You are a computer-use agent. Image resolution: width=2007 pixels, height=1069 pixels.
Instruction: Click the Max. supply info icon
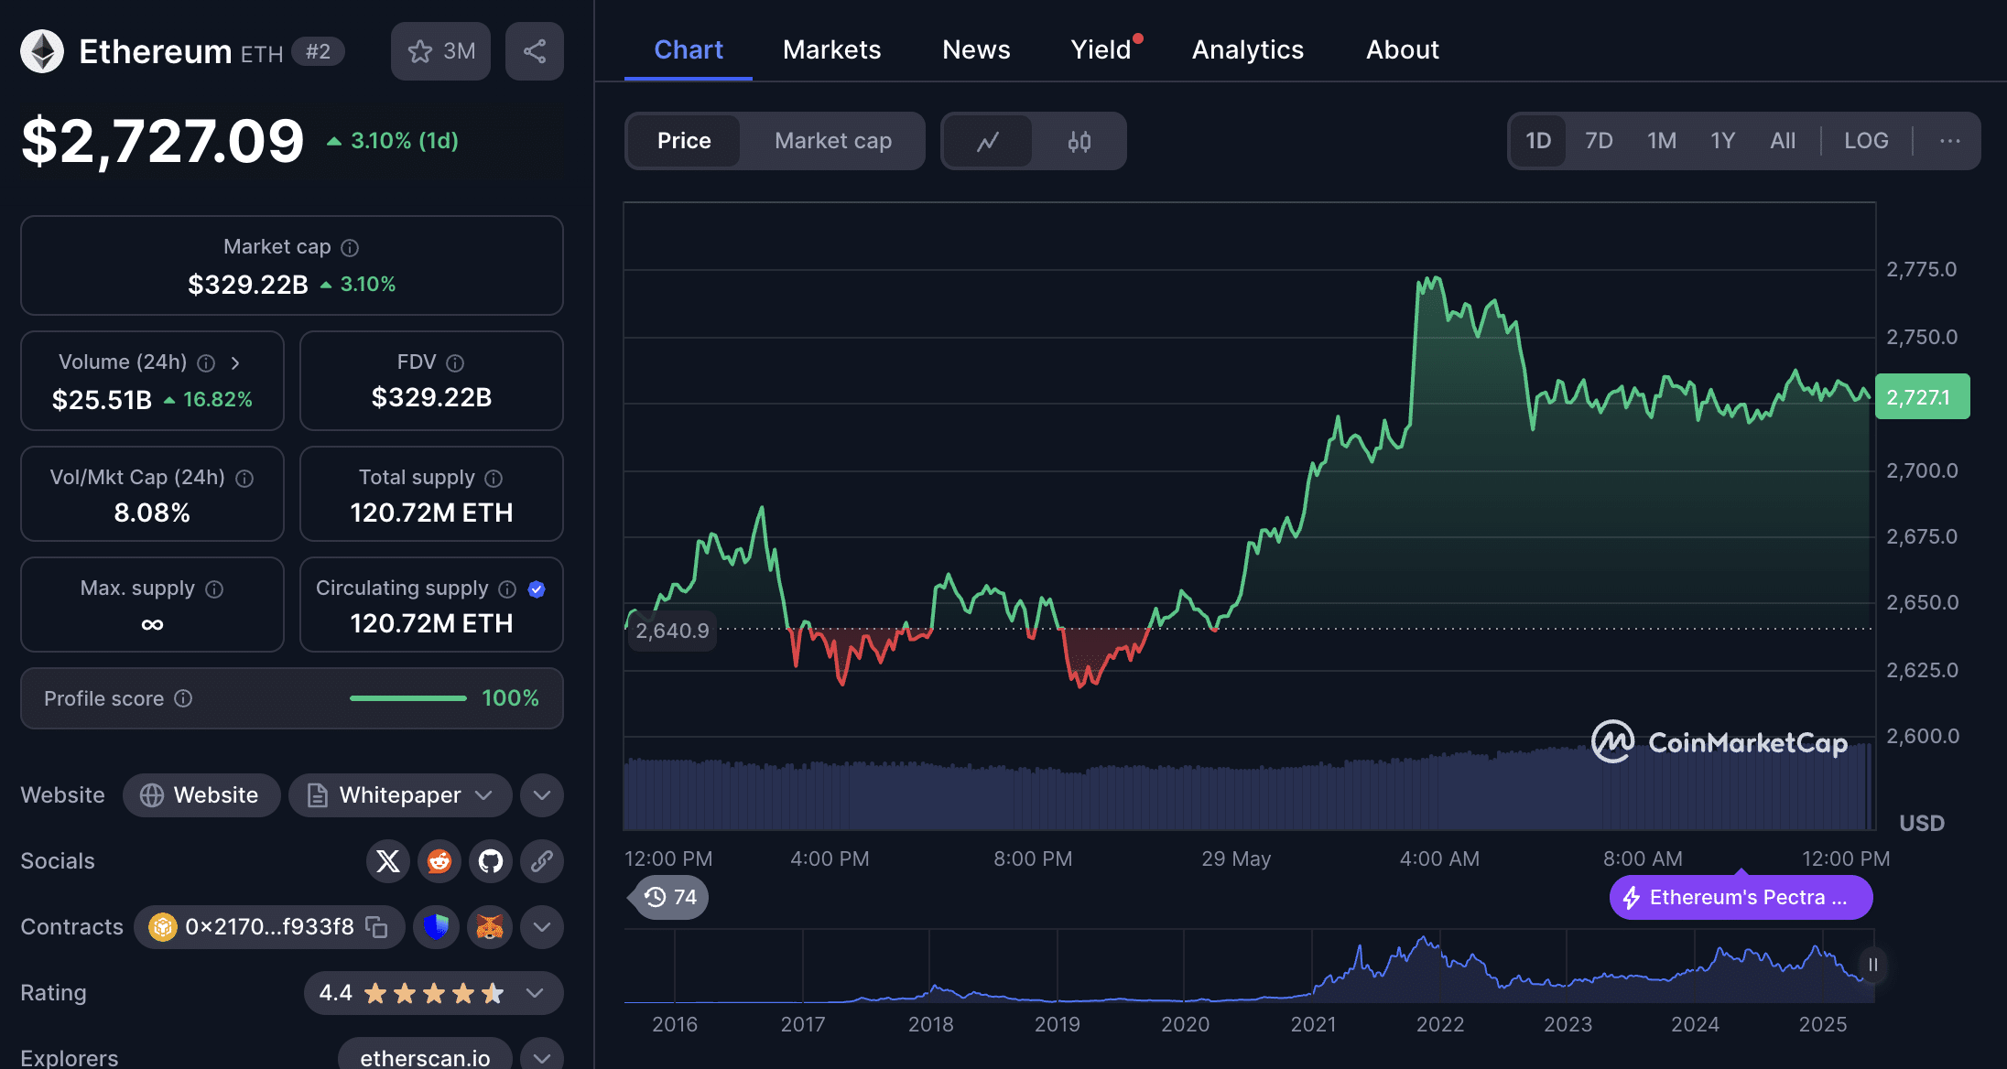214,588
